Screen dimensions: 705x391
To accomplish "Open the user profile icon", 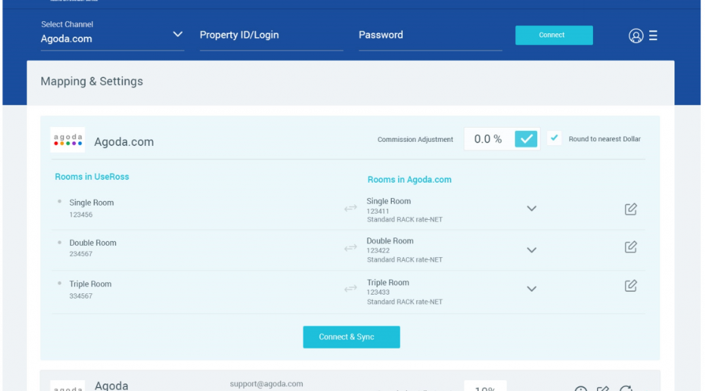I will tap(636, 35).
